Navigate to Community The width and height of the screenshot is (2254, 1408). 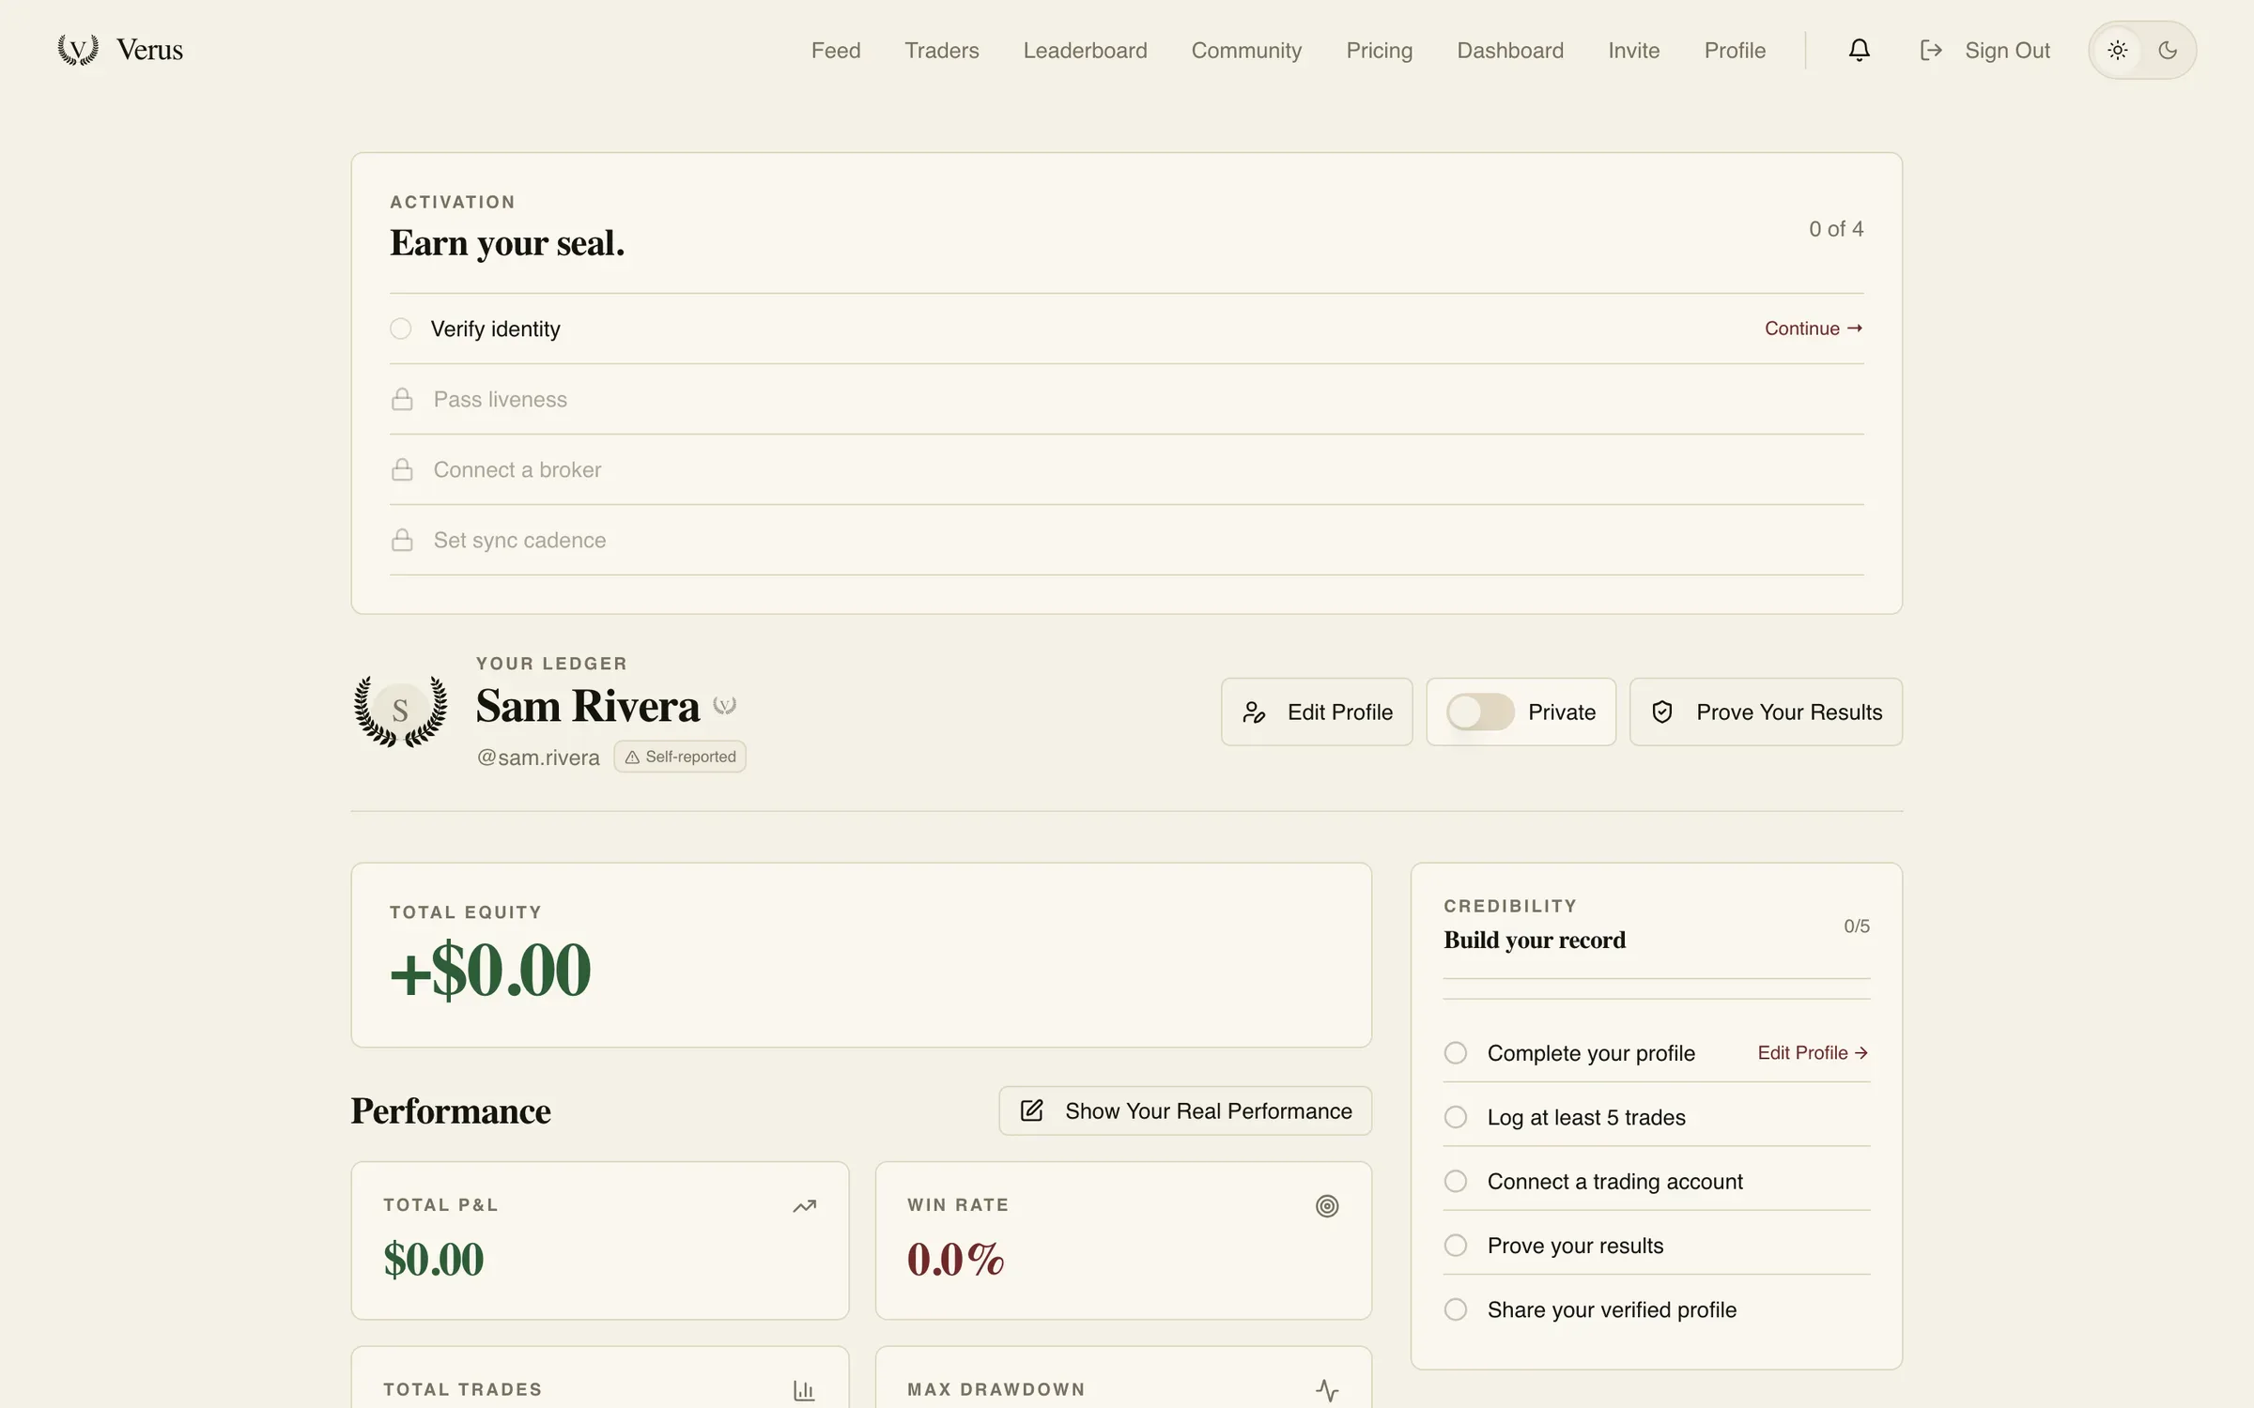coord(1246,50)
